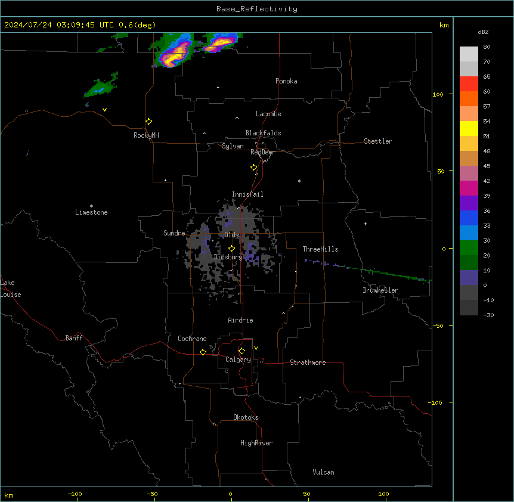This screenshot has height=502, width=514.
Task: Pick the blue 36 dBZ legend color
Action: pyautogui.click(x=469, y=218)
